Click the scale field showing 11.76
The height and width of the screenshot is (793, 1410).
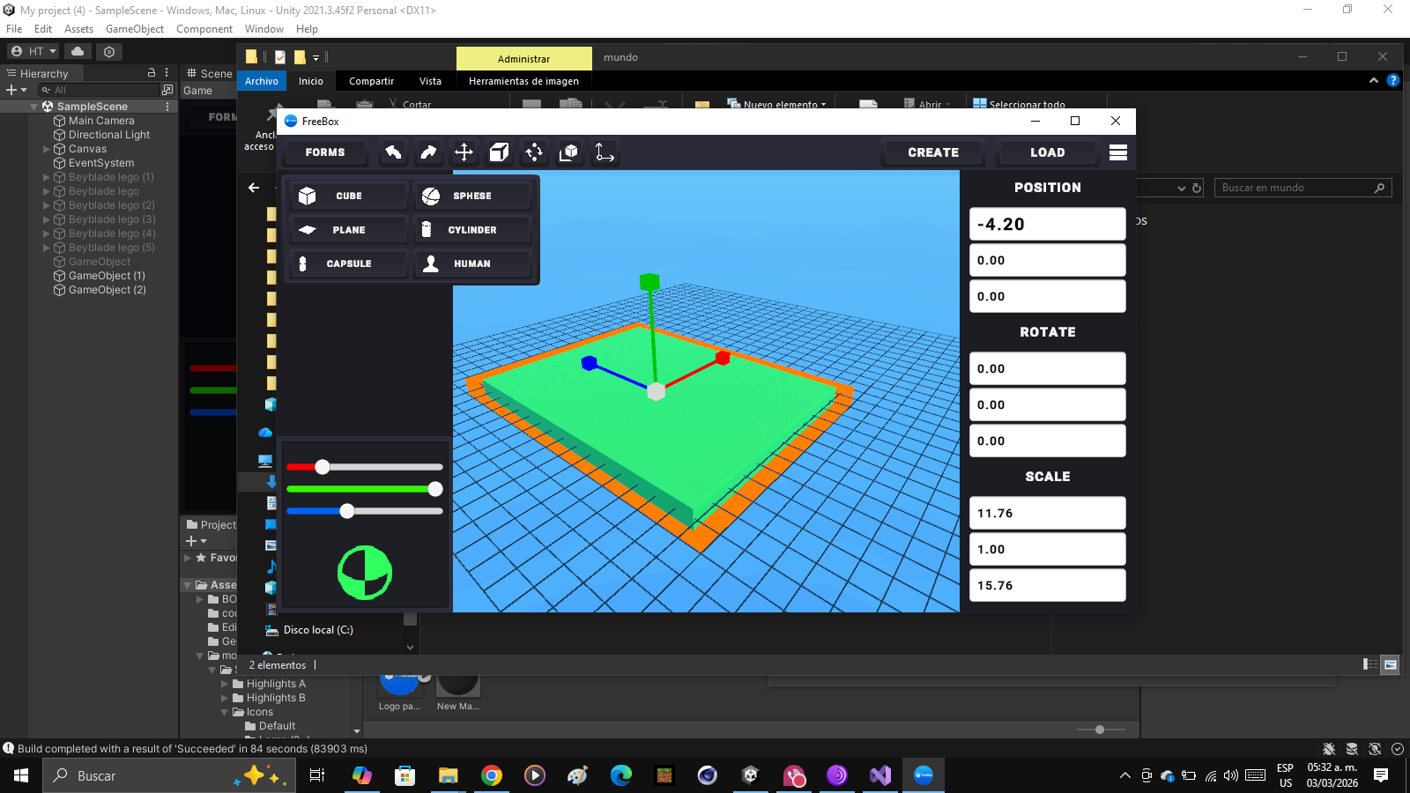pyautogui.click(x=1047, y=513)
